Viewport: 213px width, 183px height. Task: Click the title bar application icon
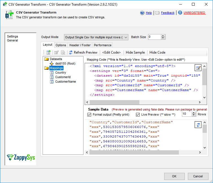pos(5,4)
